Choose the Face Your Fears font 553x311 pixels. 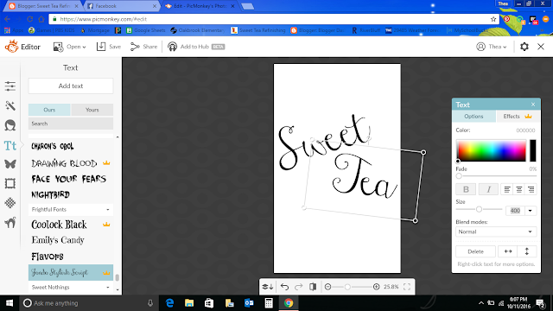coord(69,179)
